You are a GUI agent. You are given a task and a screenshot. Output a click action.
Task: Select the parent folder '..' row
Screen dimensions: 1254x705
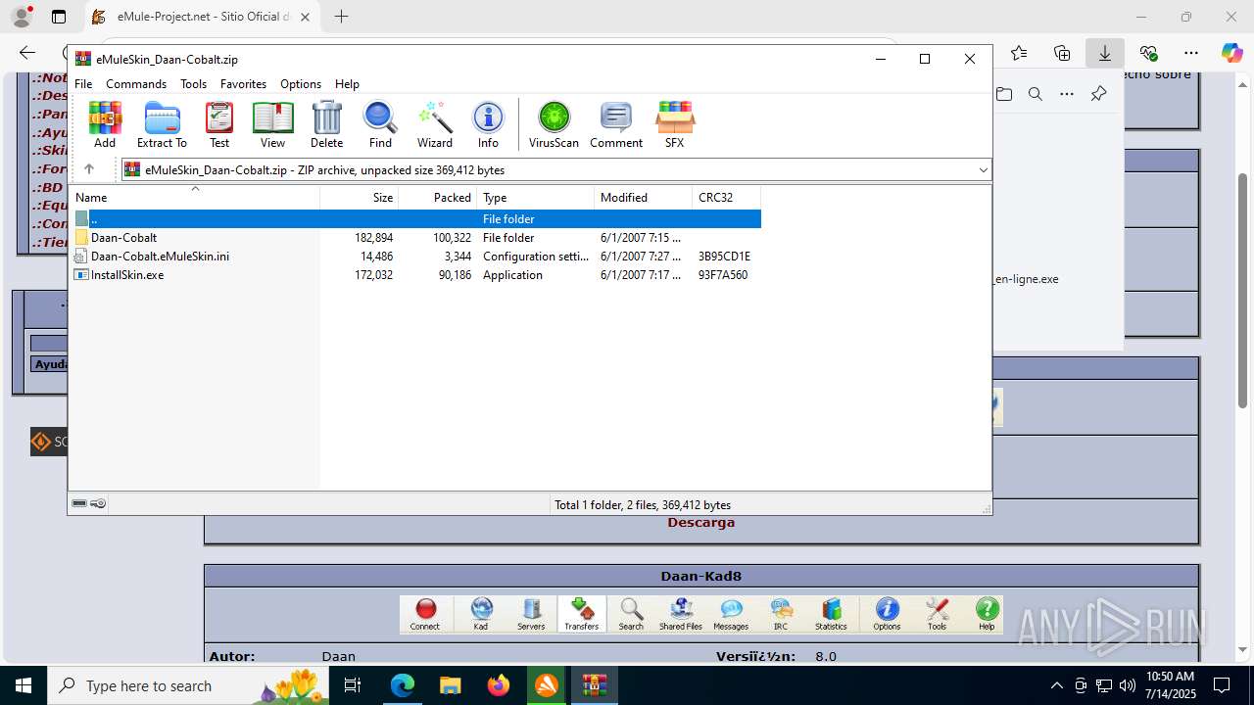point(415,219)
